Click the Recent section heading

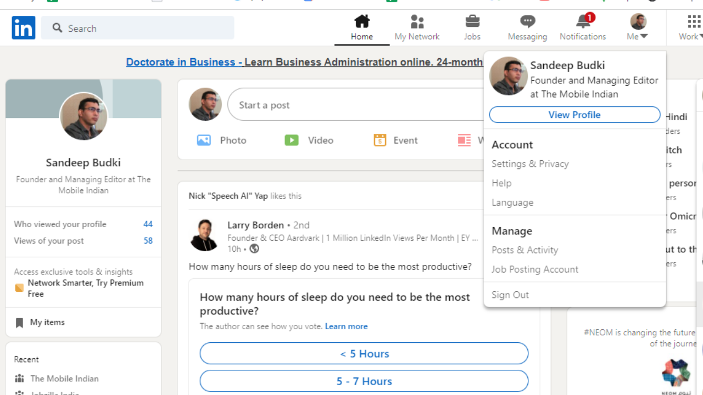point(26,360)
